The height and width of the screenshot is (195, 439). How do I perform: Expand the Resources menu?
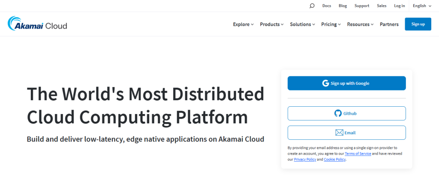click(360, 24)
